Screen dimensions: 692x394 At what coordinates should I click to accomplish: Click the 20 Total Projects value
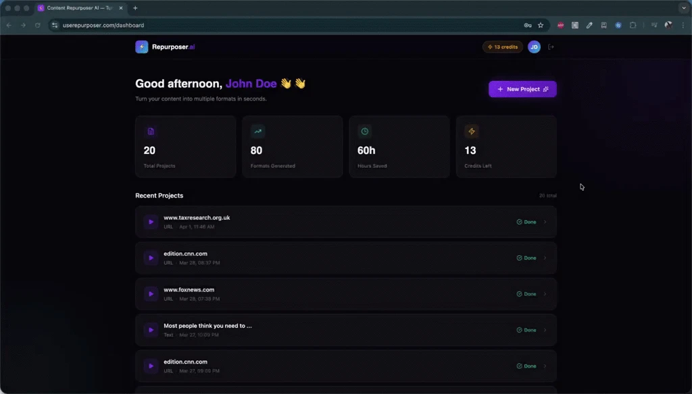149,150
